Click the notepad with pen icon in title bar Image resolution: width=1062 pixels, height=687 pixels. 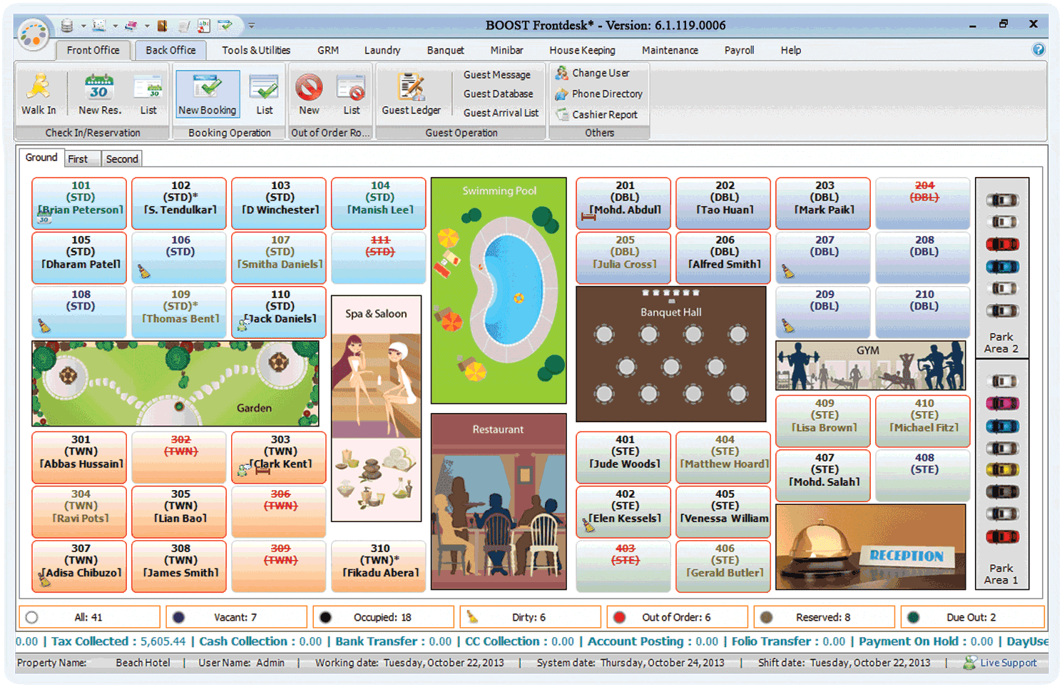tap(184, 26)
